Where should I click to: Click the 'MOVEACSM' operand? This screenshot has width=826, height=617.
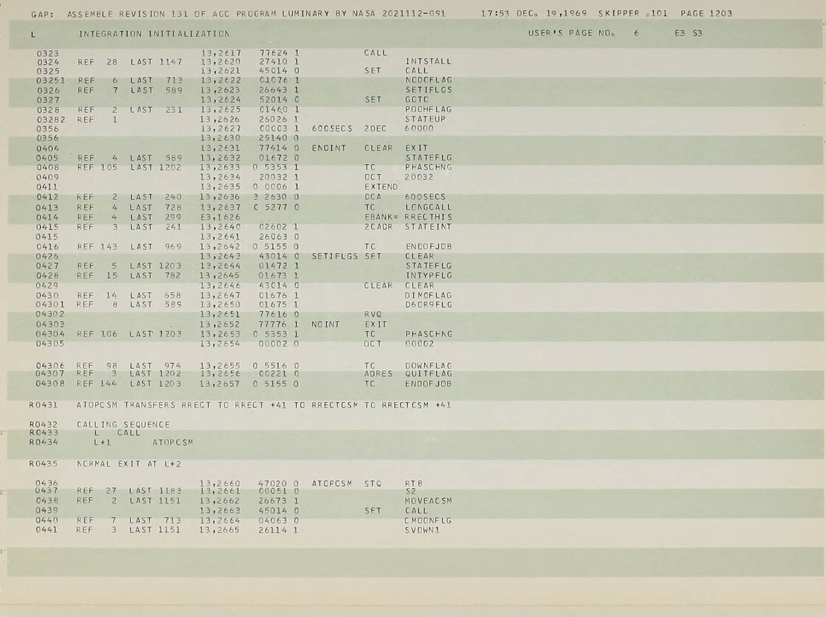(428, 501)
